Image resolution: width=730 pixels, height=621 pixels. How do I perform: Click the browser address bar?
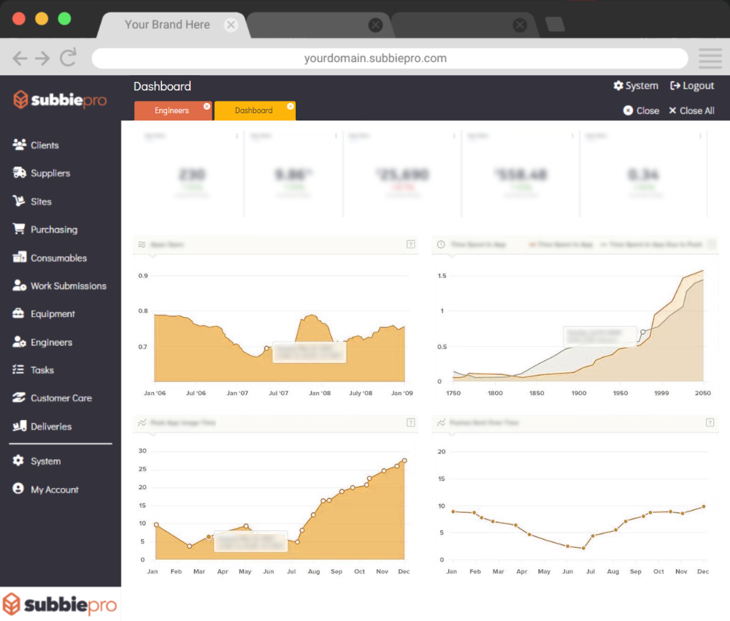point(389,58)
